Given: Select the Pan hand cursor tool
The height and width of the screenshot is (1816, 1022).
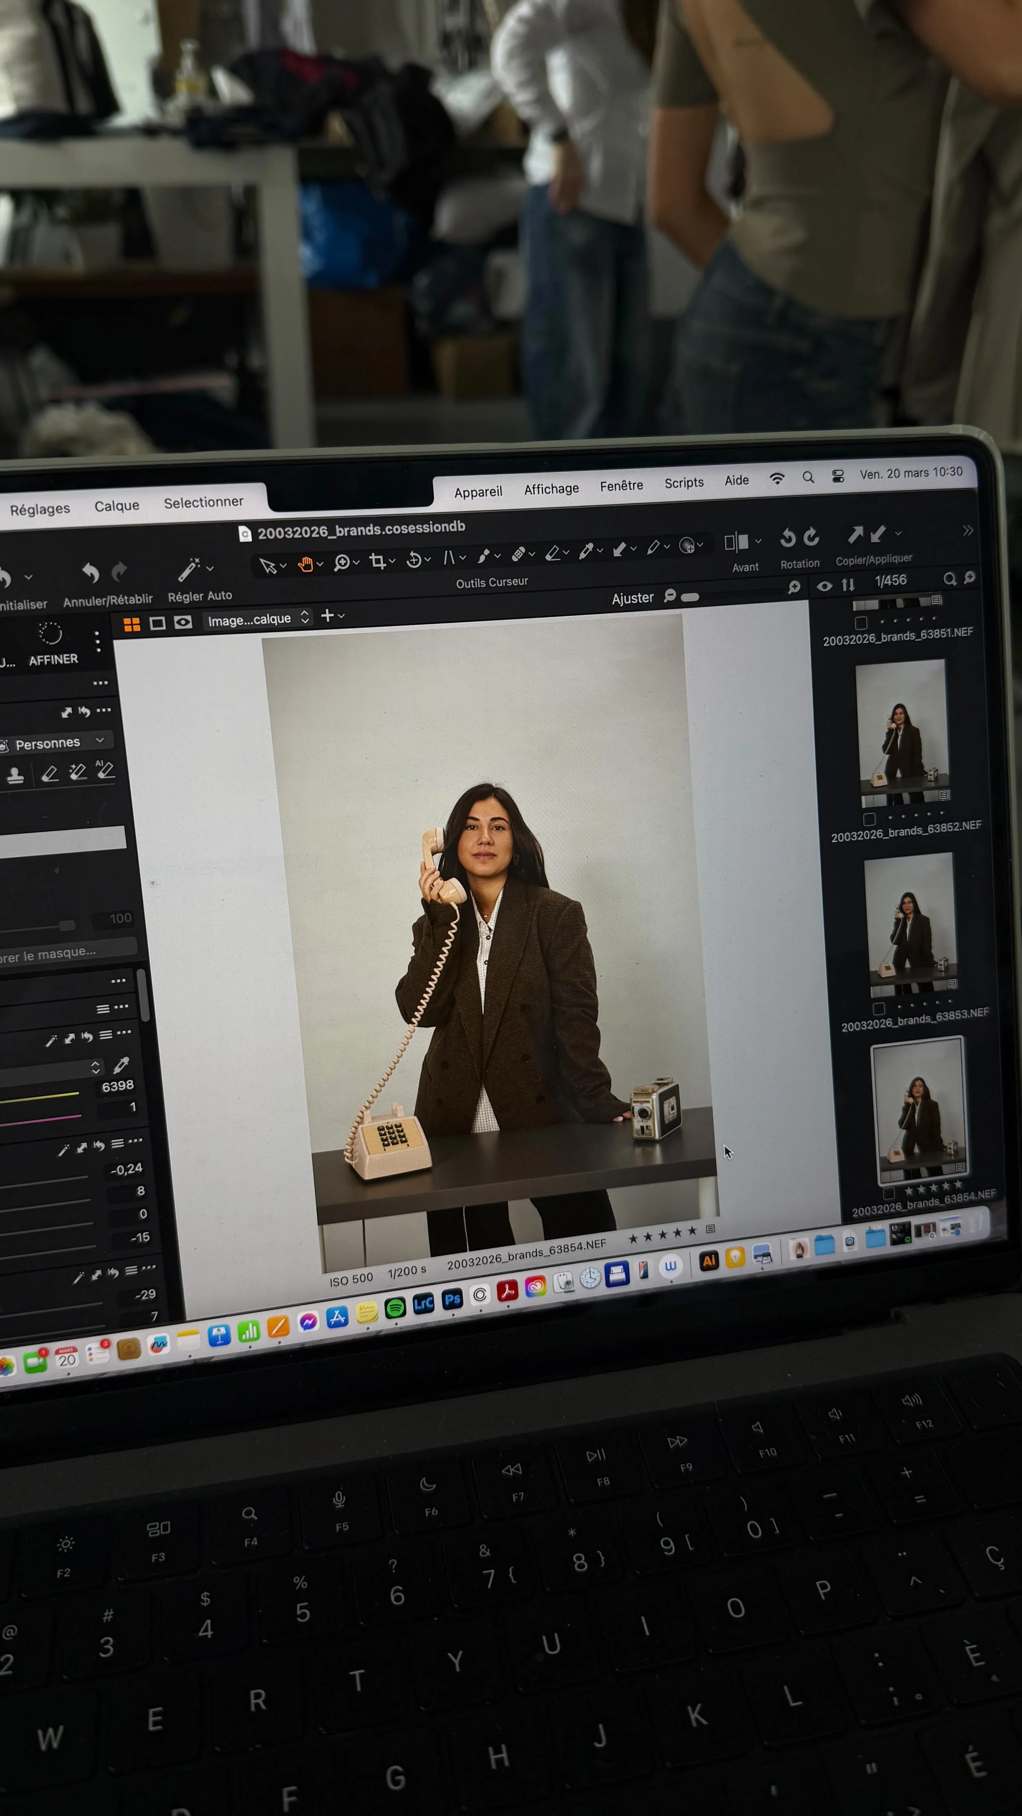Looking at the screenshot, I should 305,564.
